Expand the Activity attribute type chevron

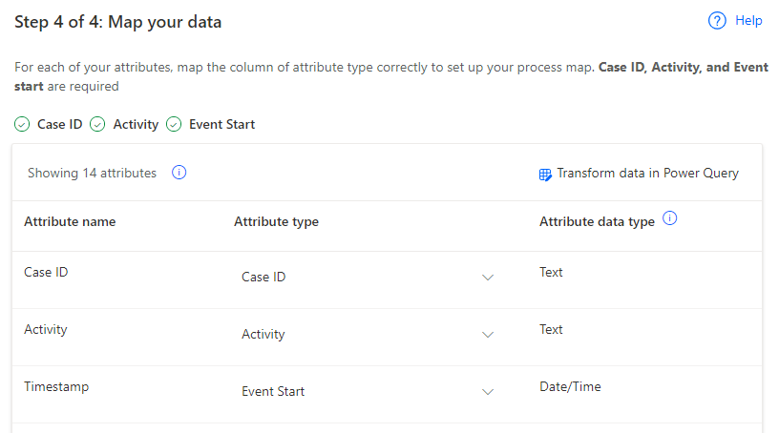[488, 335]
